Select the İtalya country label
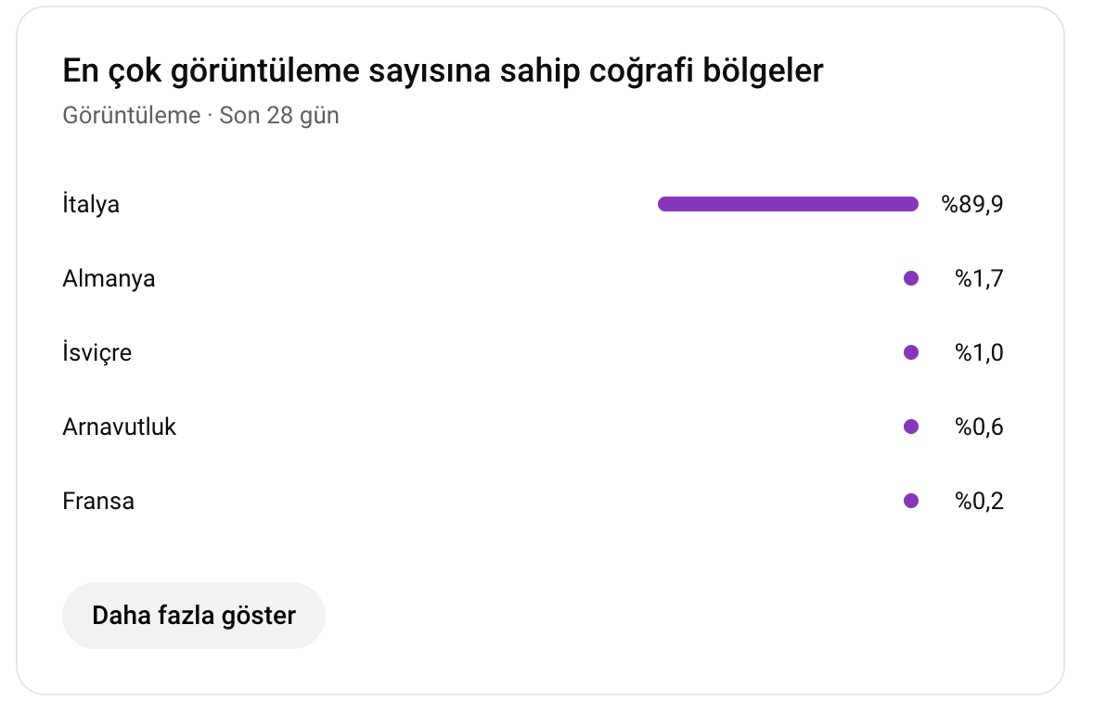Screen dimensions: 1093x714 pos(91,204)
